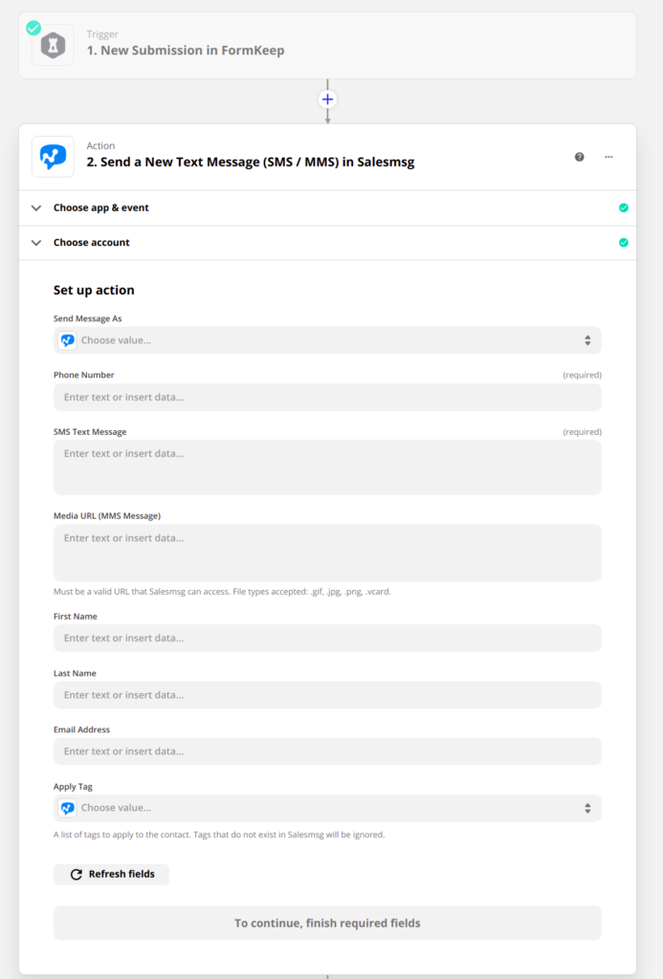Viewport: 663px width, 979px height.
Task: Open the Apply Tag dropdown
Action: click(327, 808)
